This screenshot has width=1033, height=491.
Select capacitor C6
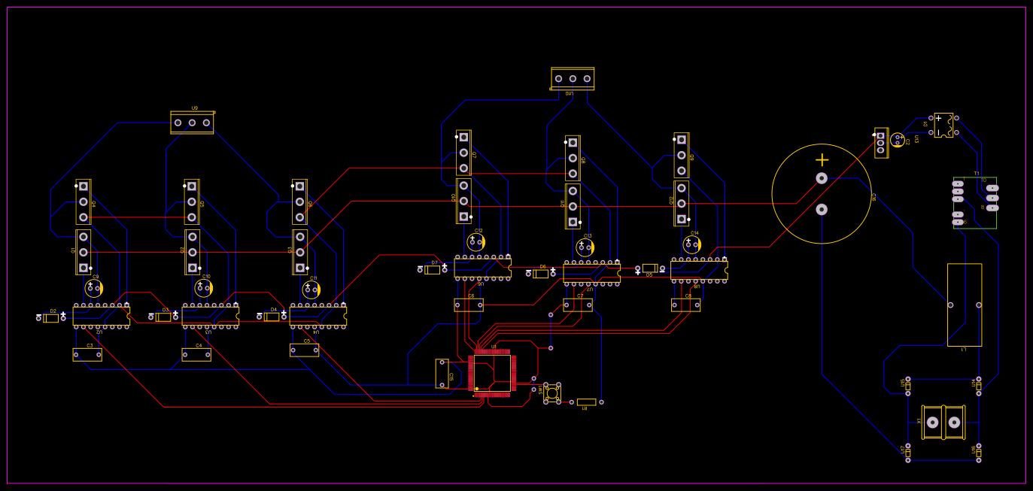(x=469, y=305)
